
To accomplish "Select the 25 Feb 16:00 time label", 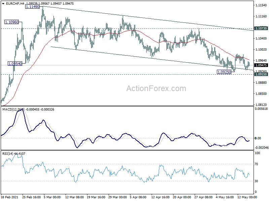I will coord(31,197).
